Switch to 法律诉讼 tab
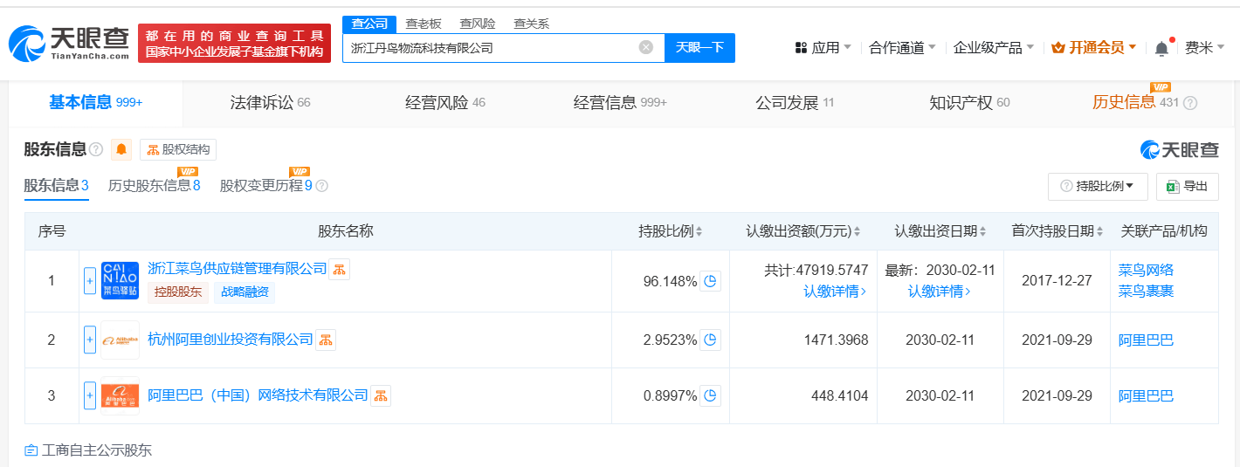1240x467 pixels. [x=270, y=103]
